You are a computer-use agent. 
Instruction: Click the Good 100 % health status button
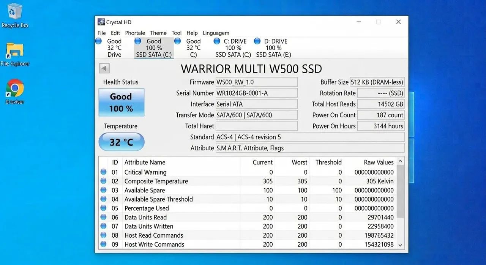click(x=121, y=103)
